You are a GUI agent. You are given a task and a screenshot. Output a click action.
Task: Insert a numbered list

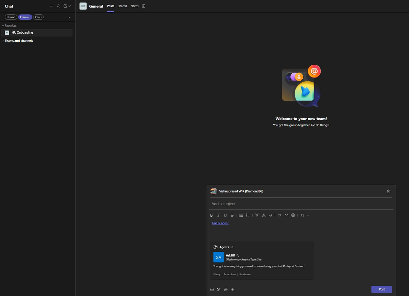pyautogui.click(x=248, y=215)
